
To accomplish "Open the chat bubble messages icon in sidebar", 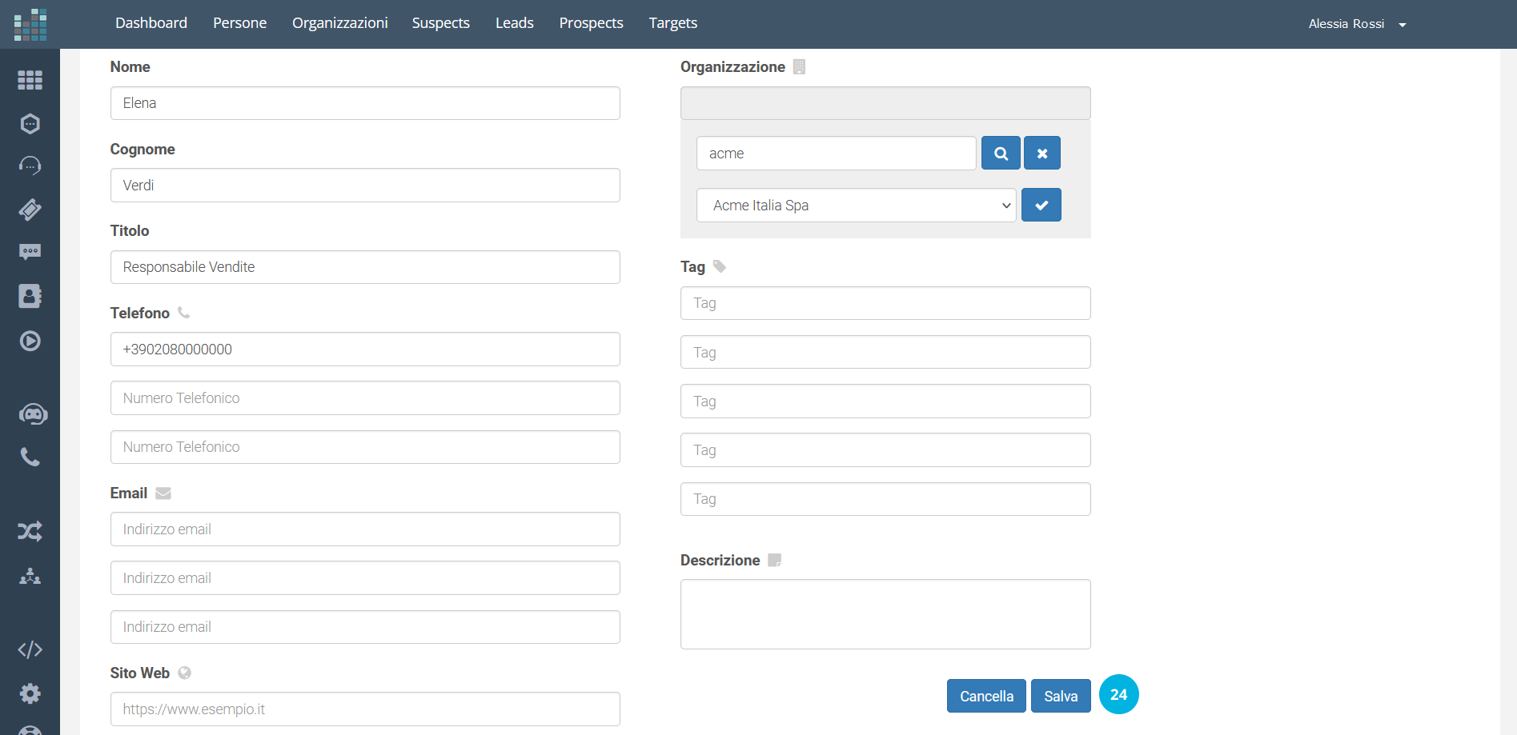I will pos(30,252).
